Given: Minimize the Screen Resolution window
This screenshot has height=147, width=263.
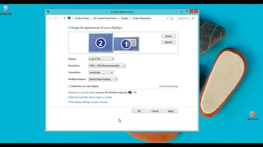Looking at the screenshot, I should point(182,11).
